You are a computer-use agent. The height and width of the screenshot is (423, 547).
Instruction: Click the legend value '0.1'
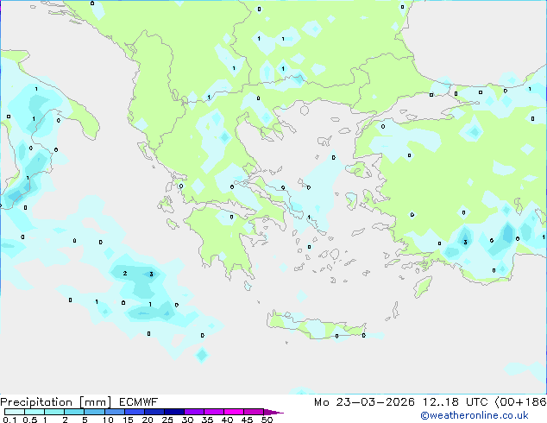(x=9, y=420)
